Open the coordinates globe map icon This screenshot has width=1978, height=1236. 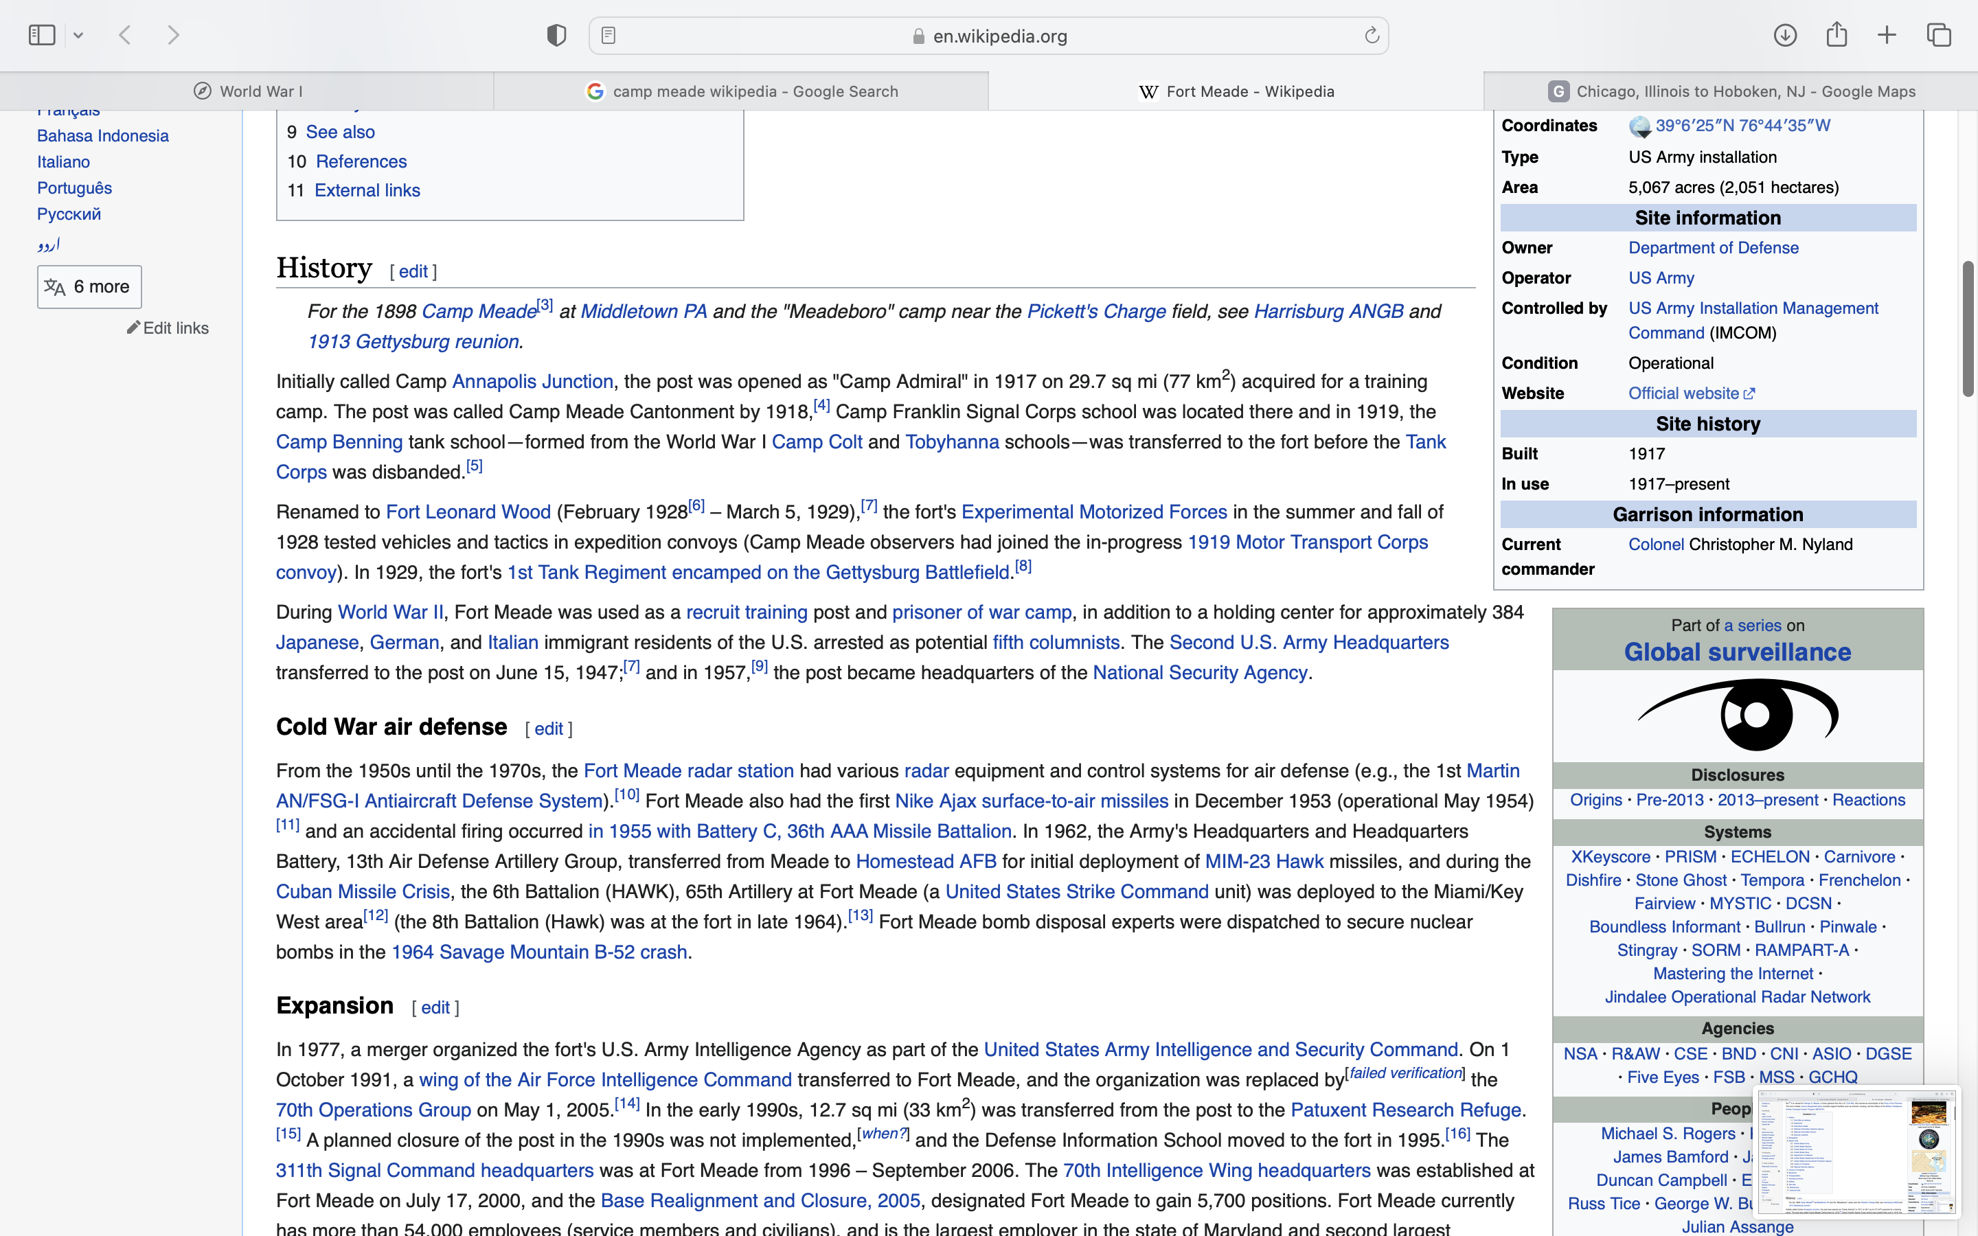[x=1639, y=127]
